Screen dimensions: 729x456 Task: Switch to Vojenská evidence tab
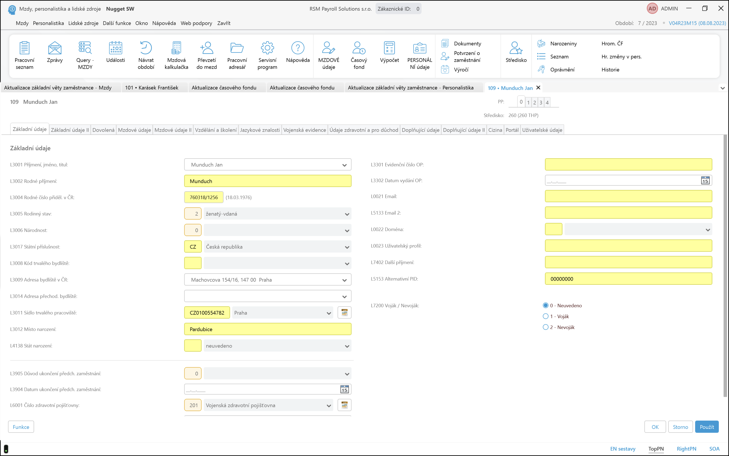(x=305, y=130)
